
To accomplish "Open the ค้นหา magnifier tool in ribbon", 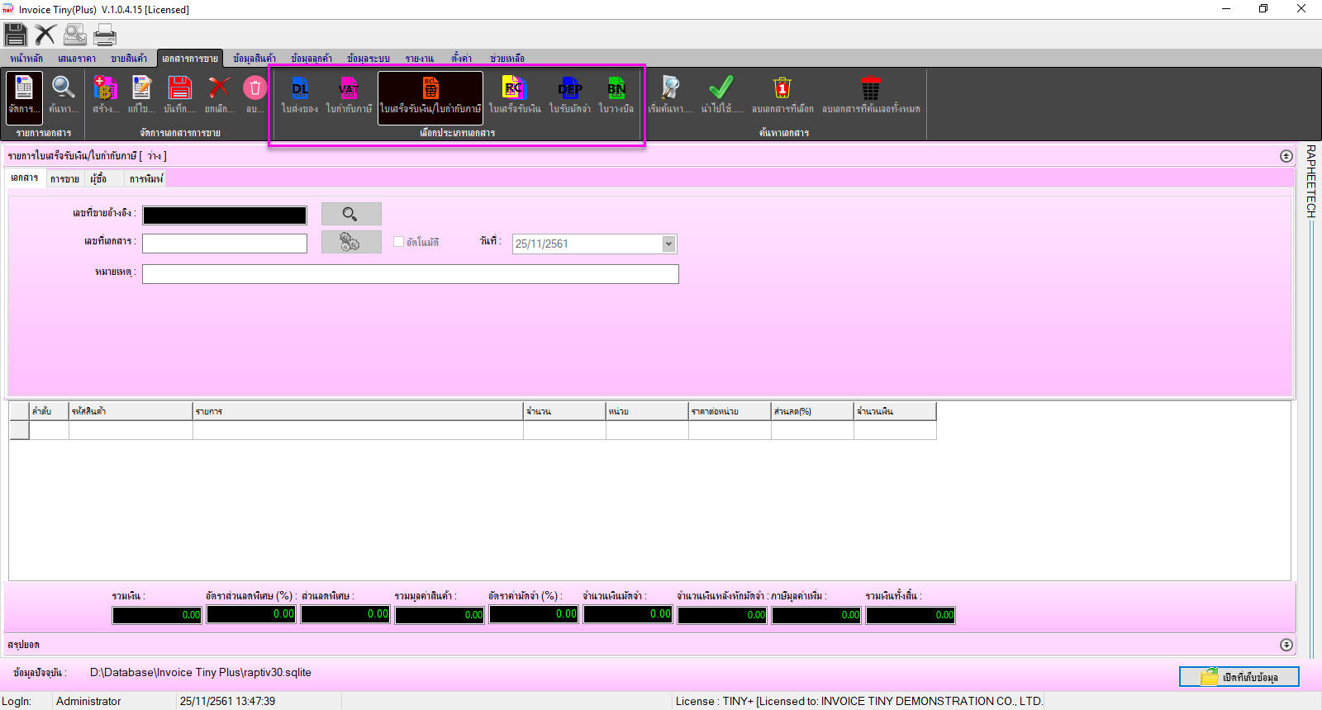I will point(63,97).
